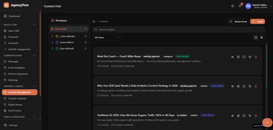Preview Meet the Coach content
This screenshot has width=273, height=130.
pyautogui.click(x=232, y=57)
